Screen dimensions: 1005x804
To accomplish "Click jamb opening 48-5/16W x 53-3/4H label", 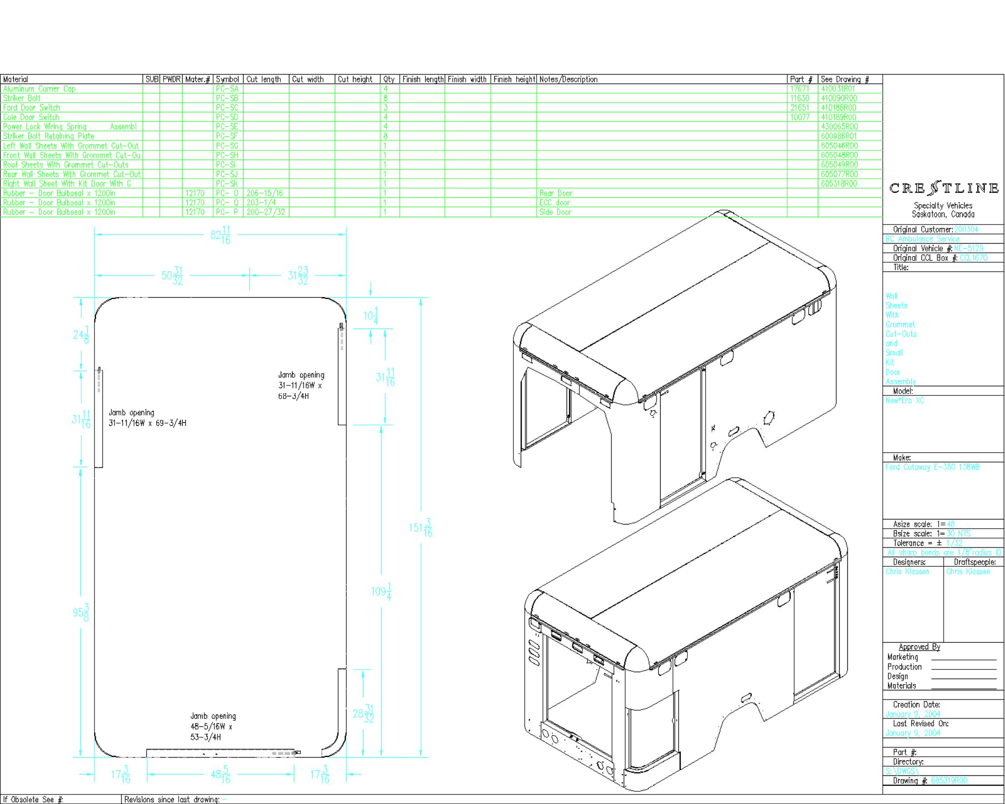I will pos(213,726).
